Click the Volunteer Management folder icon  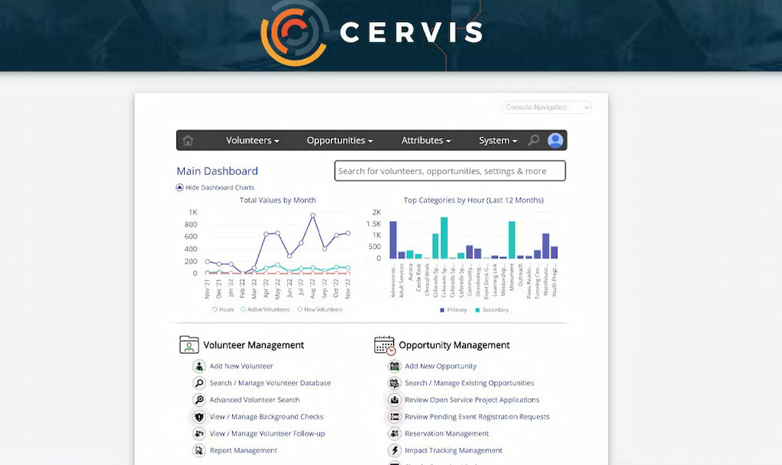coord(189,345)
